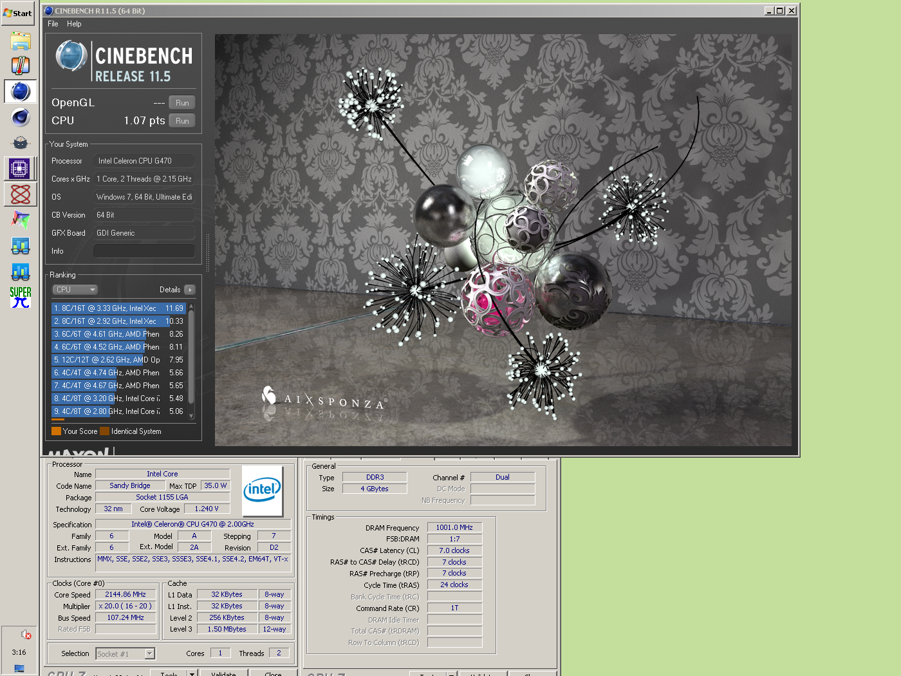Click the 24 clocks cycle time value
The image size is (901, 676).
pyautogui.click(x=454, y=585)
